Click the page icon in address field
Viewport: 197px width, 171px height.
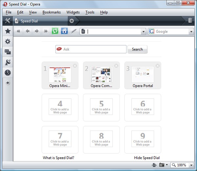point(83,32)
